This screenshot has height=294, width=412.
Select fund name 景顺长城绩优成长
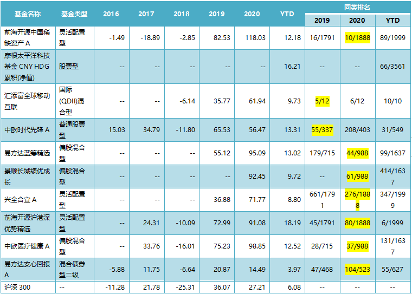[27, 177]
